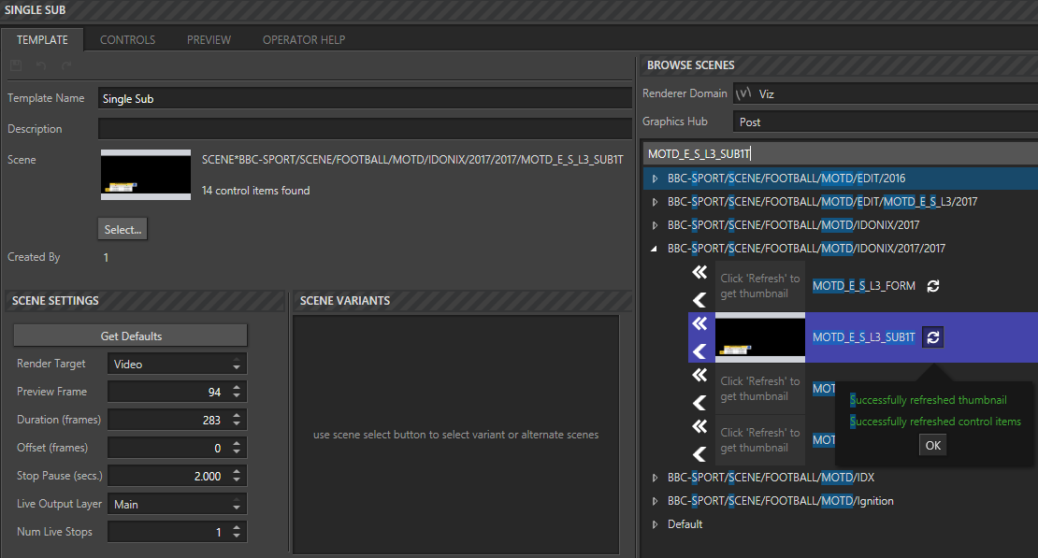Click single-chevron icon on MOTD_E_S_L3_FORM row
This screenshot has width=1038, height=558.
point(699,300)
